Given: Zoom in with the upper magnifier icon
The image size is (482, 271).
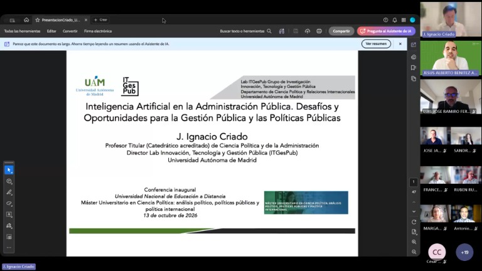Looking at the screenshot, I should click(414, 242).
